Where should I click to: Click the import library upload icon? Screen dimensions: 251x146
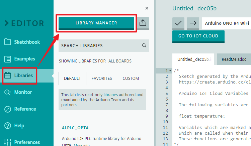143,23
